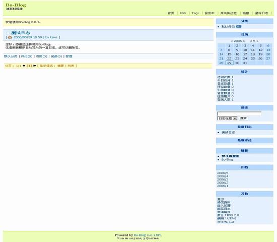This screenshot has width=277, height=242.
Task: Click 修改资料 edit profile link
Action: point(224,202)
